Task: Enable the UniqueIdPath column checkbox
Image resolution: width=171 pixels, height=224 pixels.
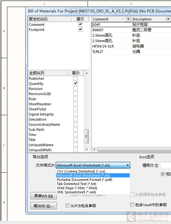Action: pyautogui.click(x=75, y=150)
